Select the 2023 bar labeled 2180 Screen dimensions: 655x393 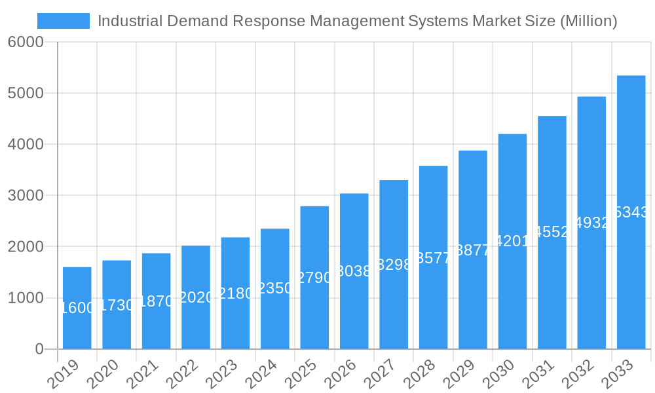point(234,291)
